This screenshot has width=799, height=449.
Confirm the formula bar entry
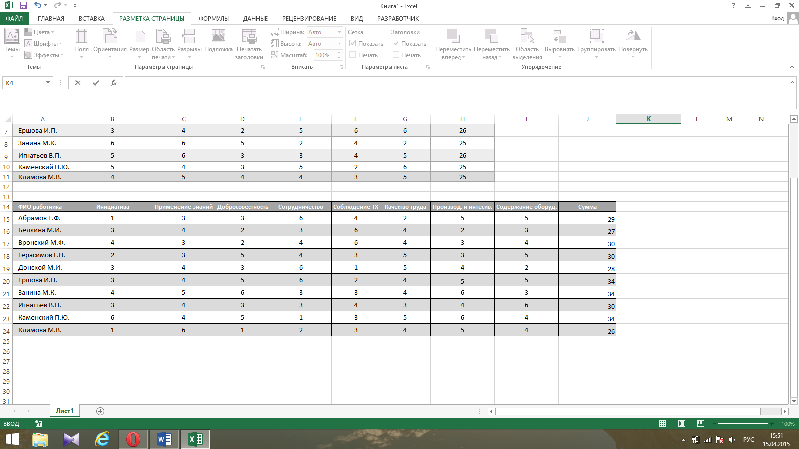coord(96,83)
